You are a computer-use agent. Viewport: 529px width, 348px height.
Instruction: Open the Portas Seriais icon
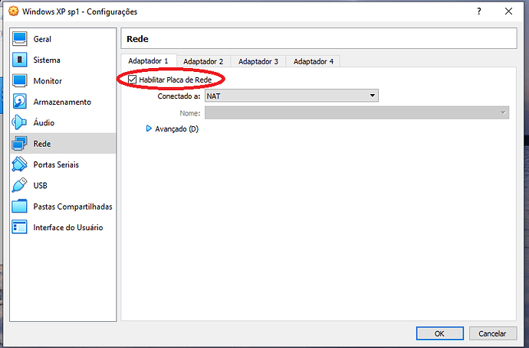(x=20, y=164)
